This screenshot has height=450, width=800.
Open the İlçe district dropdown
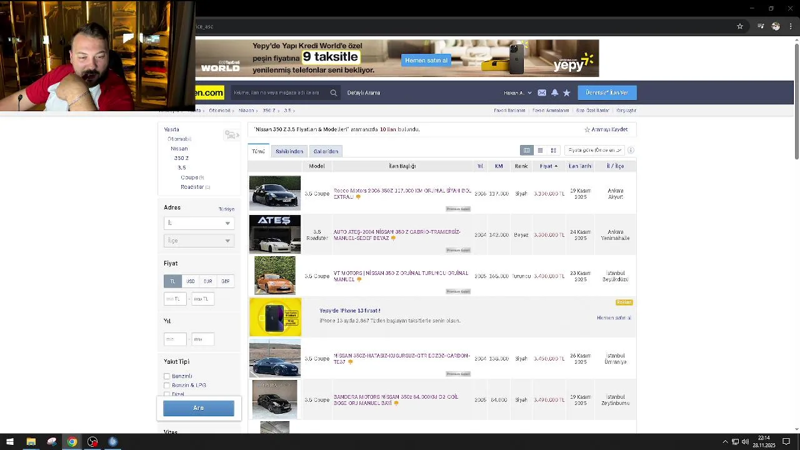pos(199,241)
